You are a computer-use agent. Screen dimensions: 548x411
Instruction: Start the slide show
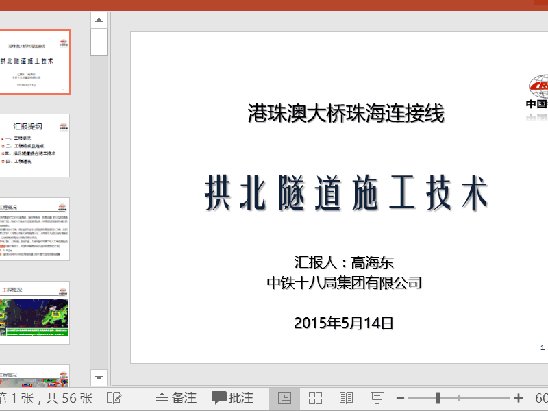pos(377,398)
